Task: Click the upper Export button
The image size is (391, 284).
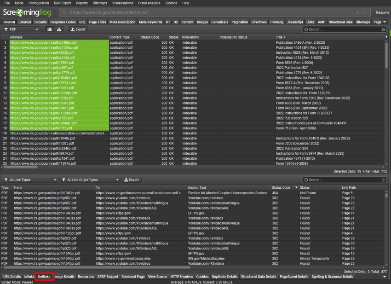Action: point(78,29)
